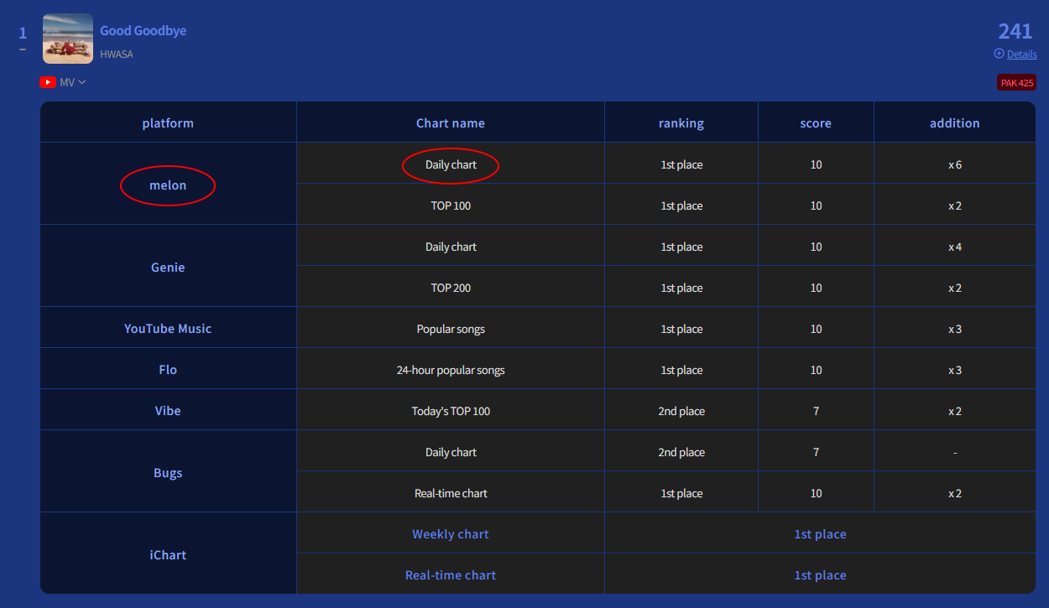1049x608 pixels.
Task: Click score 7 in Bugs Daily chart row
Action: click(x=816, y=452)
